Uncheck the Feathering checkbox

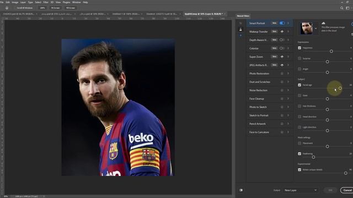(x=299, y=154)
